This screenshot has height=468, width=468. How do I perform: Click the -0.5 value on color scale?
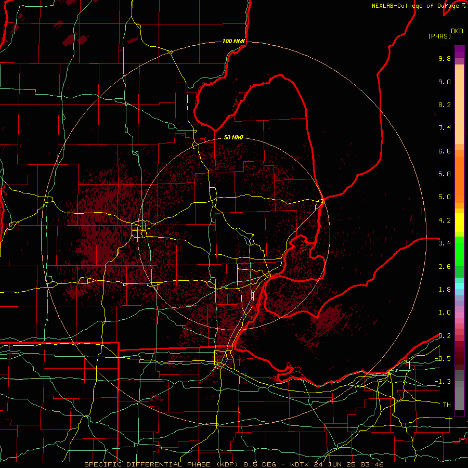[x=443, y=359]
